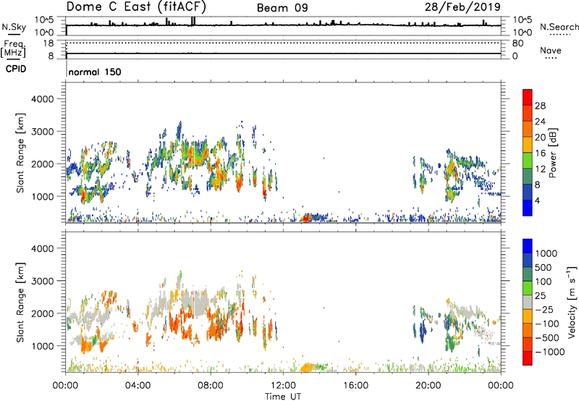
Task: Click the '20:00' time axis label
Action: point(428,386)
